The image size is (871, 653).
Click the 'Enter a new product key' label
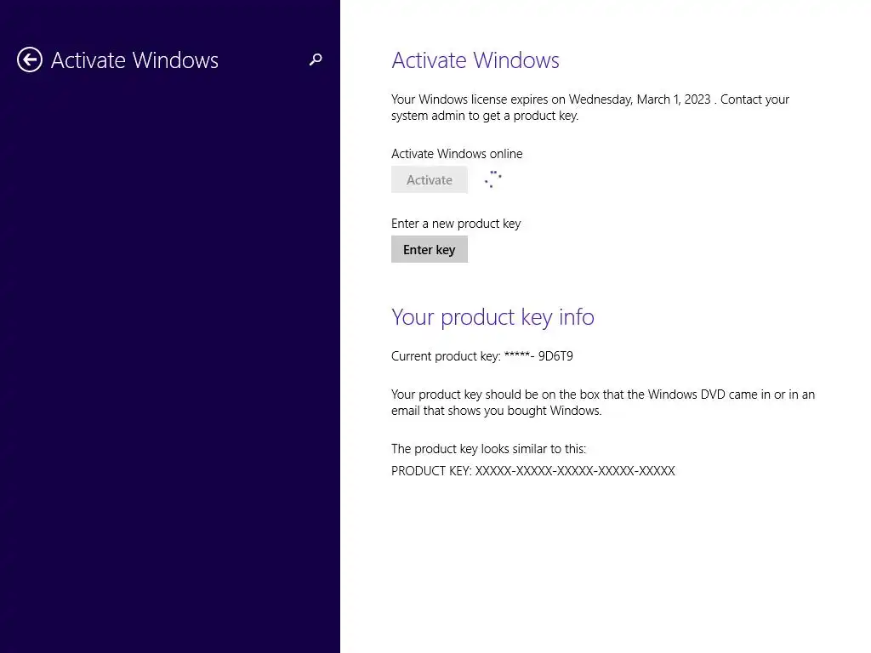456,224
